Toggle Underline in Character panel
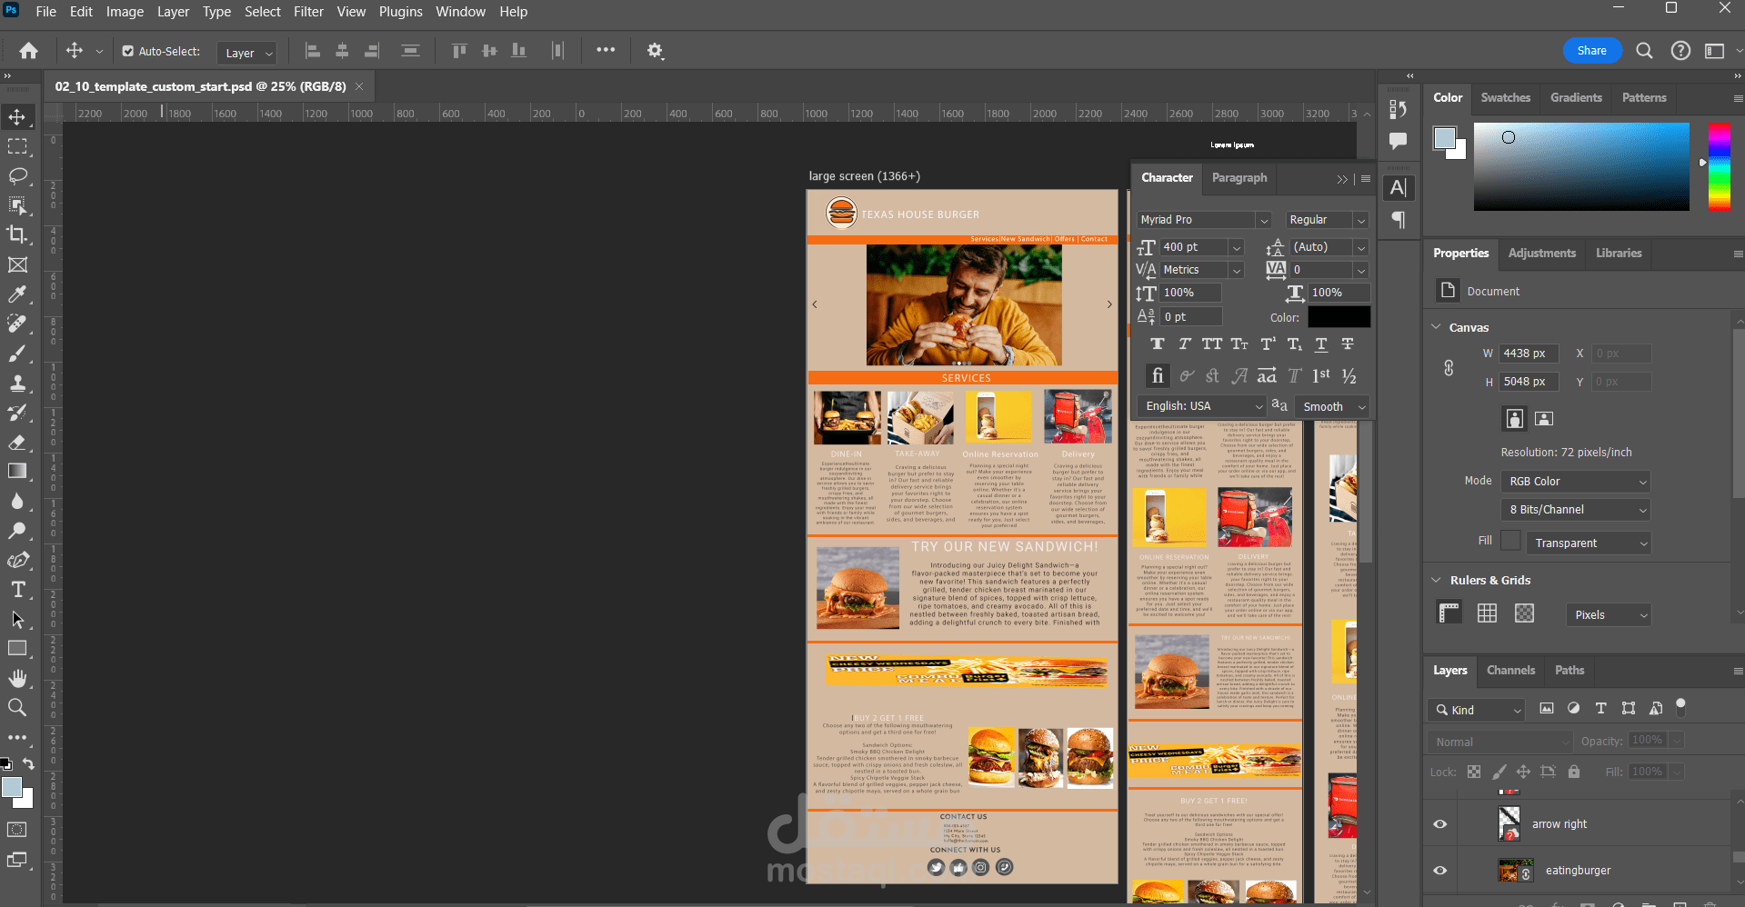This screenshot has height=907, width=1745. (x=1321, y=344)
